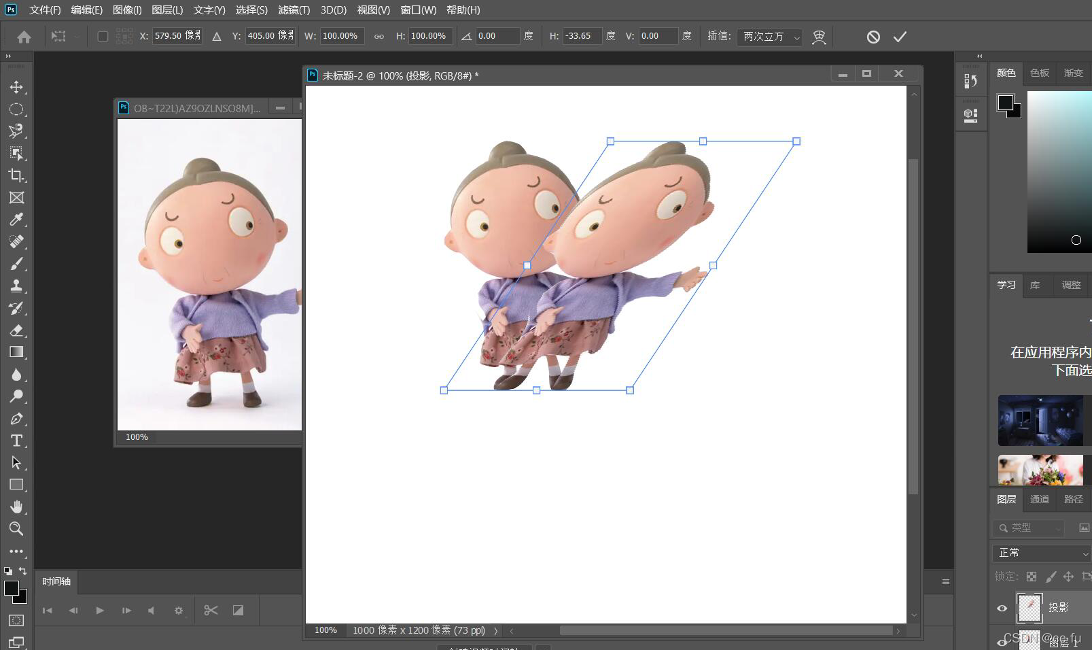Select the Crop tool
Screen dimensions: 1092x650
(x=16, y=175)
